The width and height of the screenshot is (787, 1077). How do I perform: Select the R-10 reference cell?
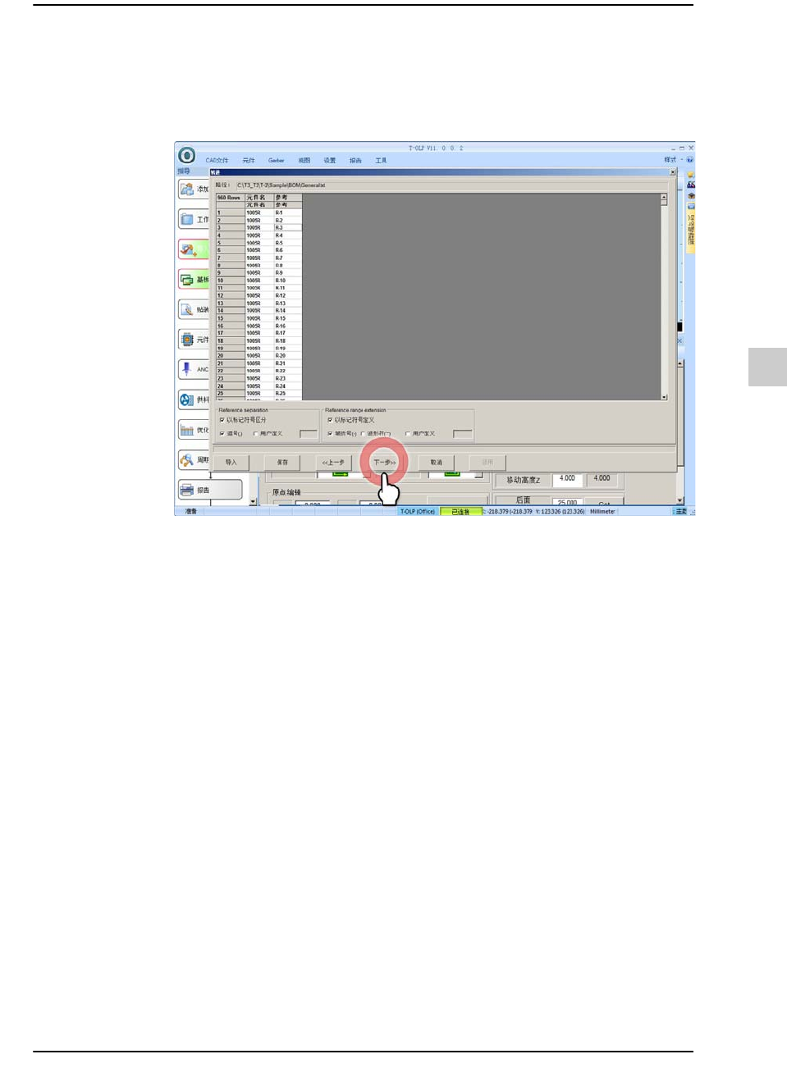coord(288,281)
